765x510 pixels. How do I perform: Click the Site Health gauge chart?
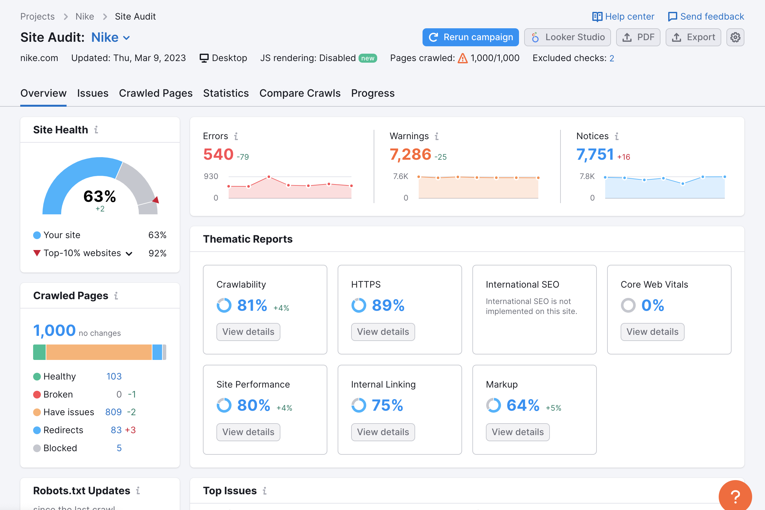pos(100,186)
